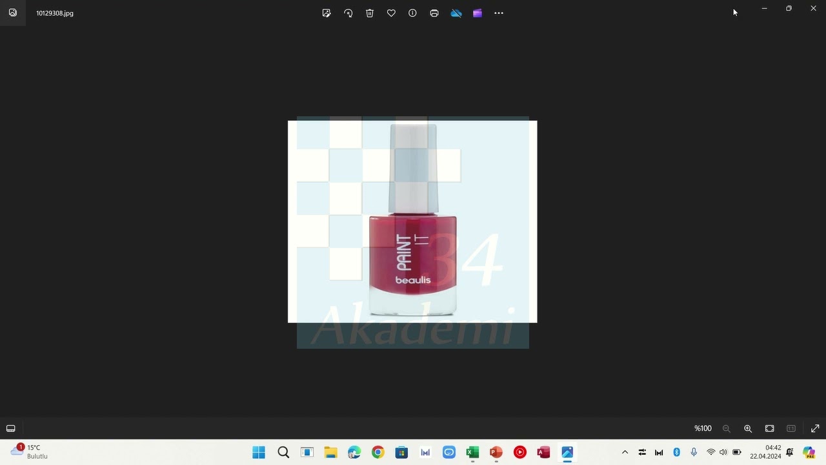Open Wi-Fi network quick settings
Image resolution: width=826 pixels, height=465 pixels.
click(x=710, y=452)
